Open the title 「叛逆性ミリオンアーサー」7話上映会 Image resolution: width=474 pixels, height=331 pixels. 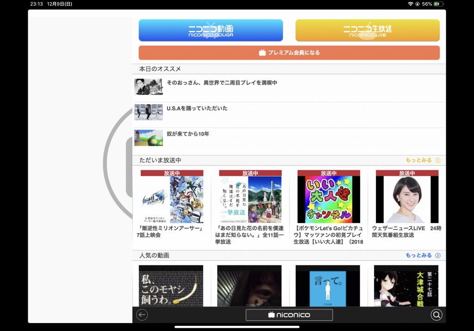[x=170, y=231]
